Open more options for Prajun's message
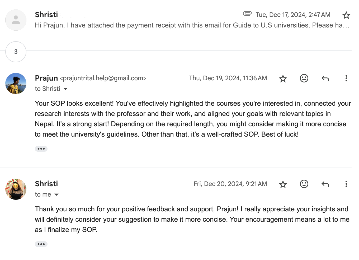 (346, 78)
